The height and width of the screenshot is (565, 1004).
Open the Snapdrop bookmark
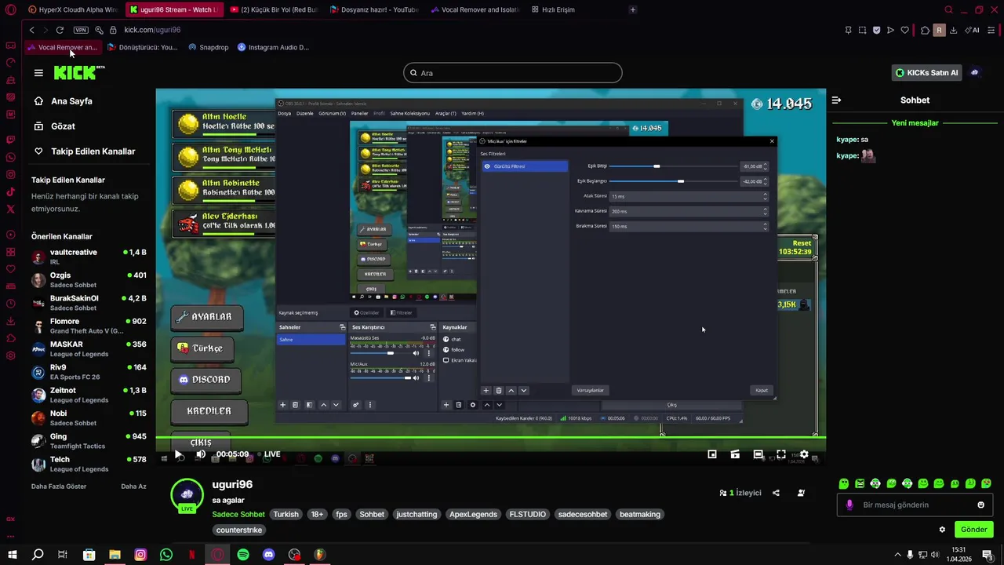point(208,47)
